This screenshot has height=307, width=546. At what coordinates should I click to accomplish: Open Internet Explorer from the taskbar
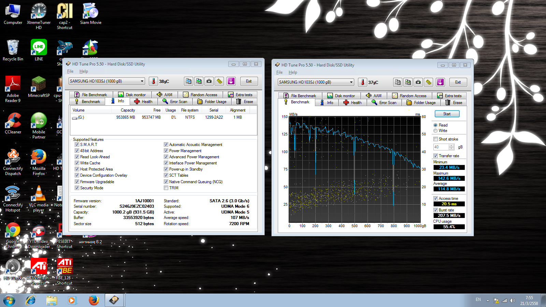[x=31, y=300]
